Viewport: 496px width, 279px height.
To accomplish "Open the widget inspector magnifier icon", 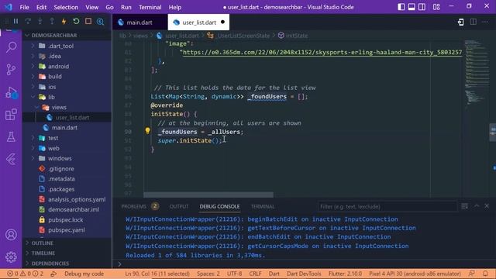I will tap(100, 22).
